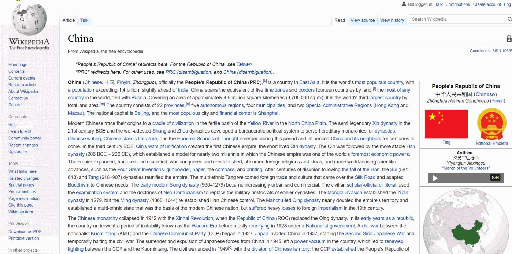Open the Talk tab next to Article
Viewport: 512px width, 254px height.
coord(85,20)
